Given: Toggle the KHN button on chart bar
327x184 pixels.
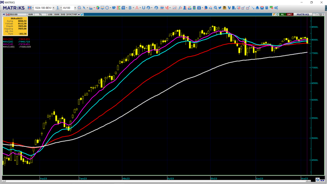Looking at the screenshot, I should tap(57, 14).
